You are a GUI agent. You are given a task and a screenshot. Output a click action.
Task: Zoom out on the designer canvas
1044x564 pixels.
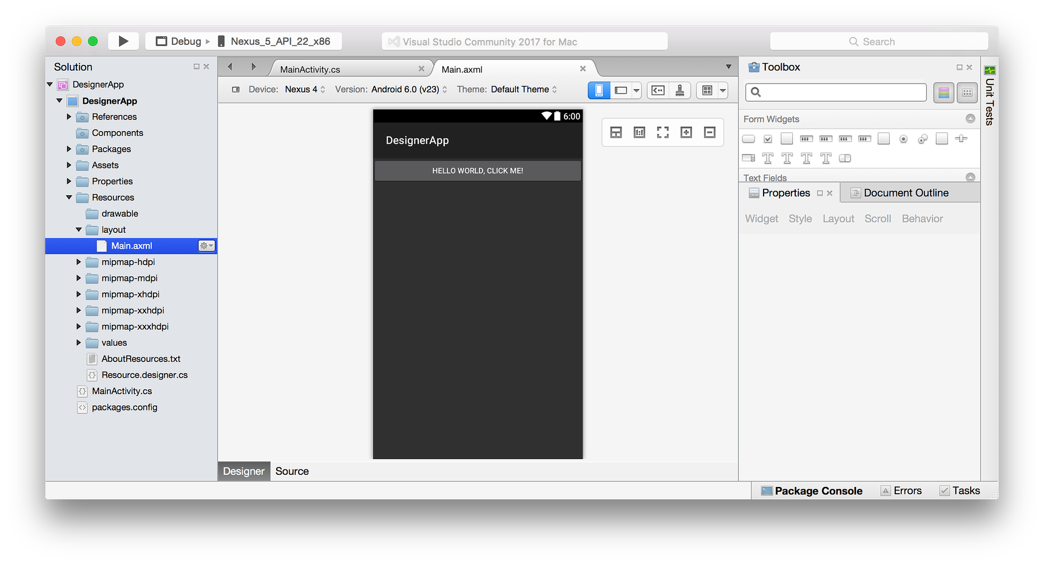tap(710, 132)
